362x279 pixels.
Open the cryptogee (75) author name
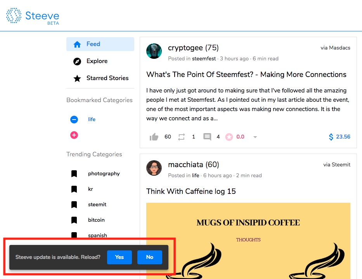coord(193,48)
